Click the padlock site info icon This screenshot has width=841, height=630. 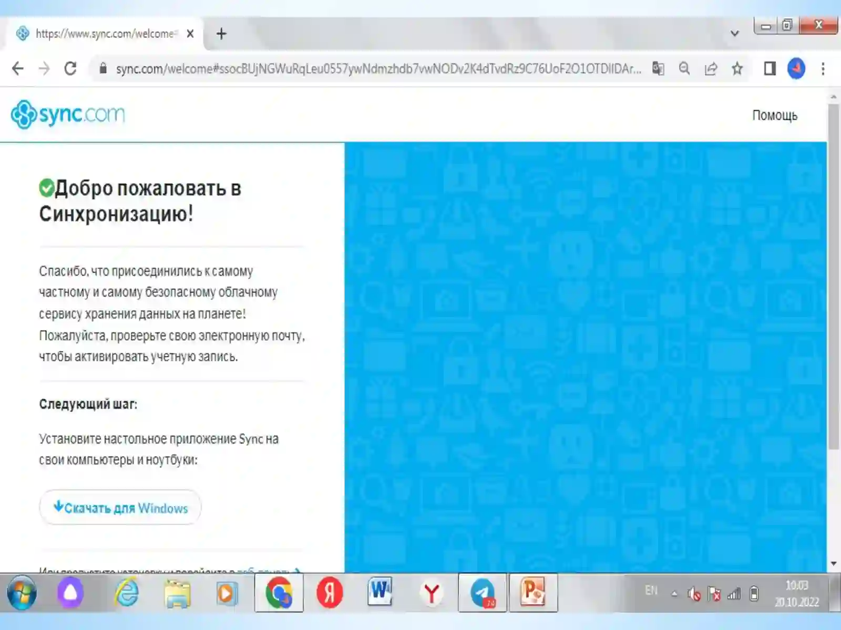103,69
